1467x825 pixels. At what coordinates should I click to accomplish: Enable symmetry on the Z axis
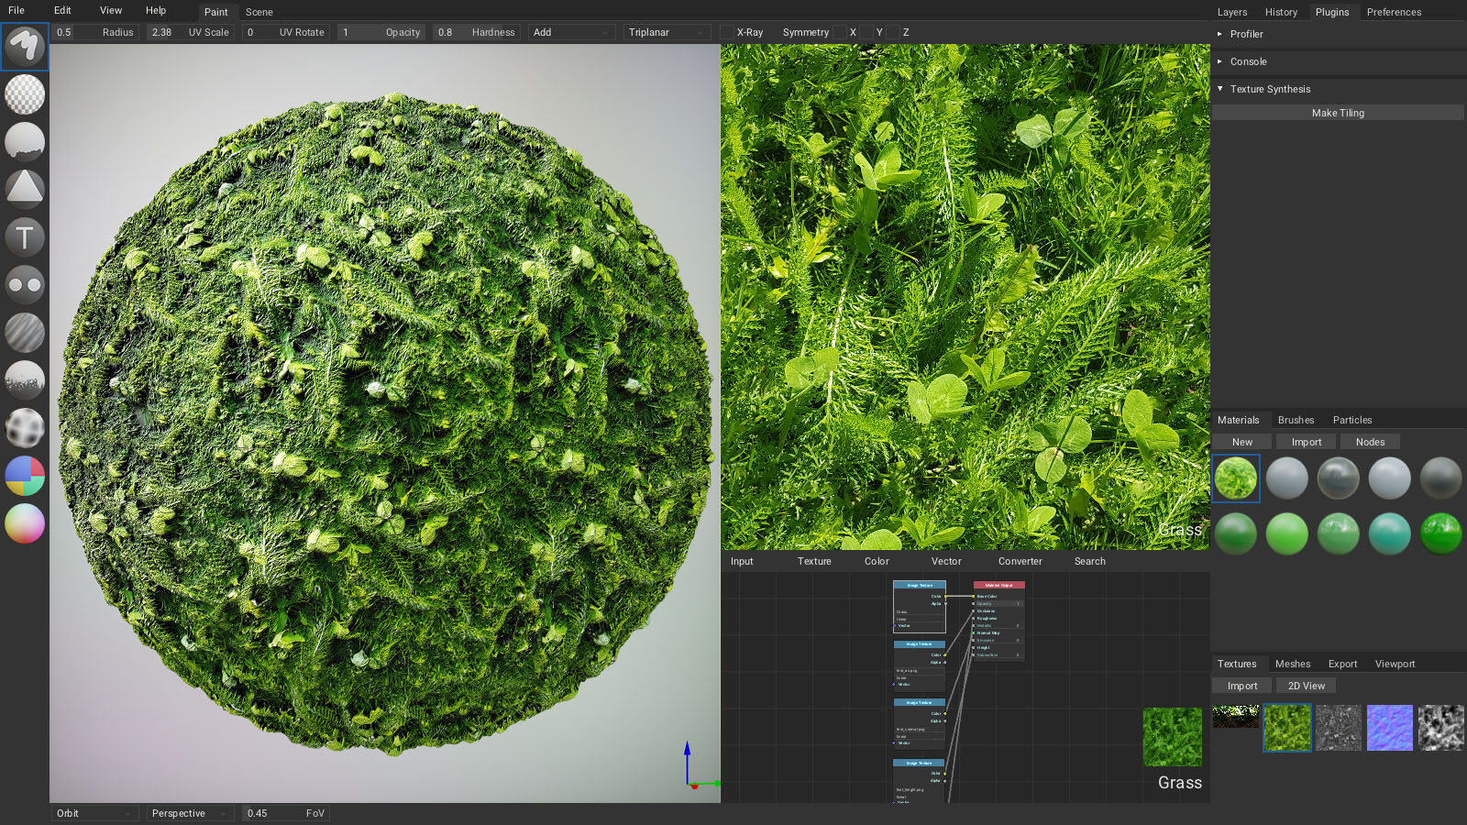tap(893, 32)
